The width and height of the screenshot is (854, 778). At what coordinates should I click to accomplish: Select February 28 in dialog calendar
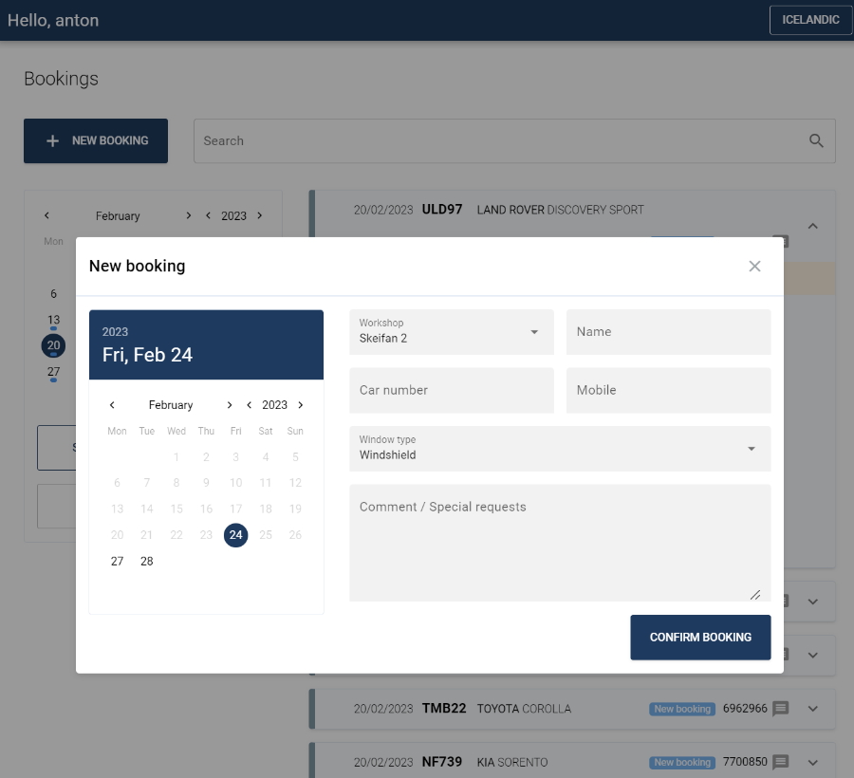click(x=147, y=562)
